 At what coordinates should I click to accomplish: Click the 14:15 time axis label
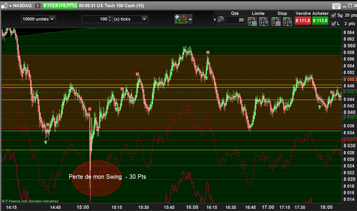pos(11,207)
